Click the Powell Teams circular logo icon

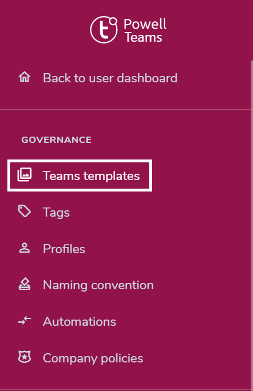pyautogui.click(x=104, y=30)
